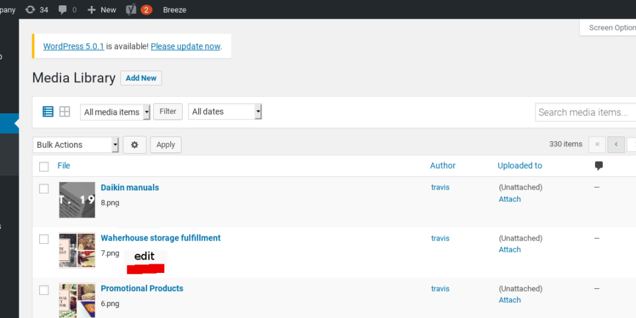Switch to grid view icon
Image resolution: width=636 pixels, height=318 pixels.
point(65,111)
